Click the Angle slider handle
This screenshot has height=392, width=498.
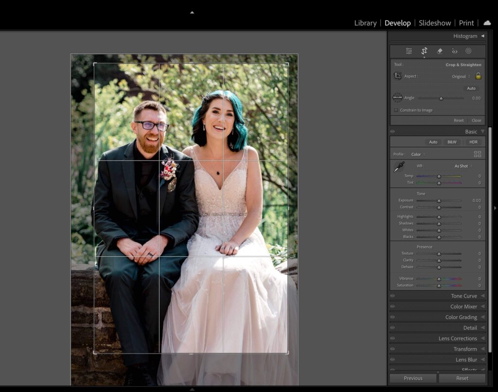tap(441, 97)
